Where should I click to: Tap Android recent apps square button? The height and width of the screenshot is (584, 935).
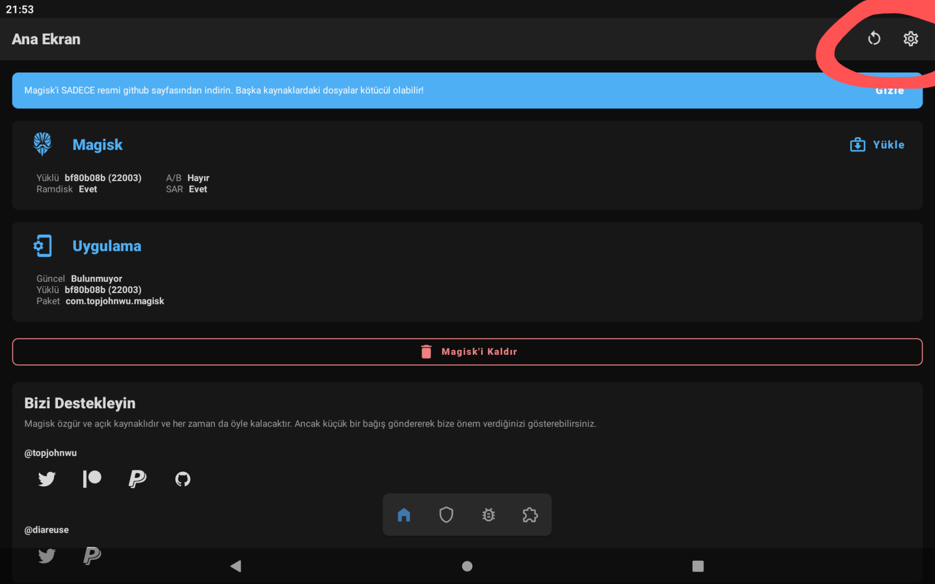[698, 566]
